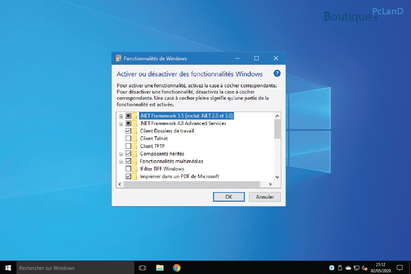This screenshot has width=411, height=274.
Task: Disable the Client Dossiers de travail checkbox
Action: click(129, 131)
